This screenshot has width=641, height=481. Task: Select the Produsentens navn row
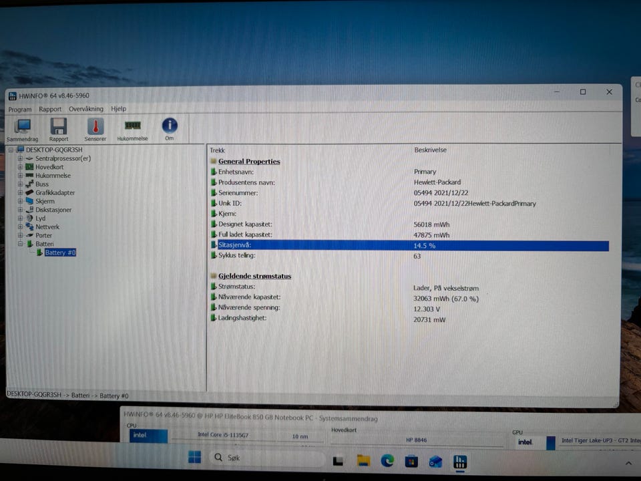tap(409, 182)
